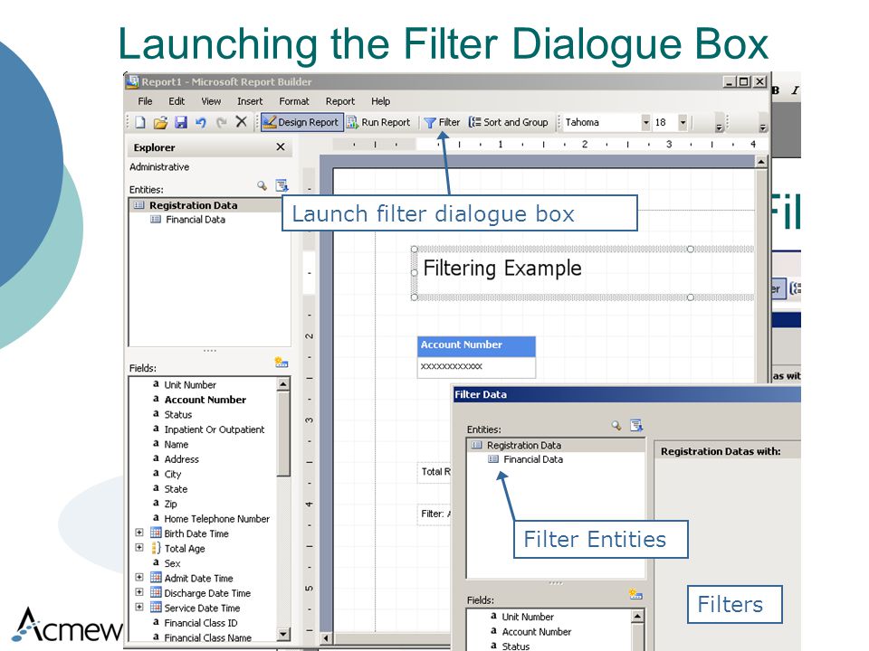Expand the Service Date Time field

point(139,608)
